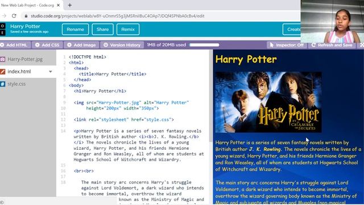Toggle the Inspector: Off button
364x205 pixels.
[287, 45]
